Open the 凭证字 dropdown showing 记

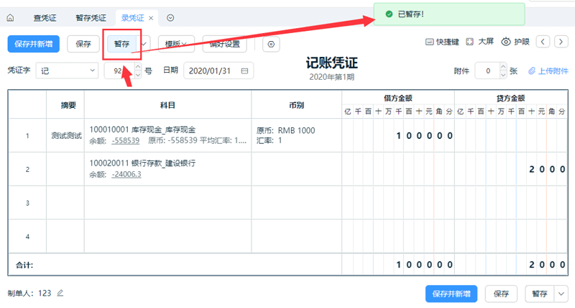click(x=67, y=71)
